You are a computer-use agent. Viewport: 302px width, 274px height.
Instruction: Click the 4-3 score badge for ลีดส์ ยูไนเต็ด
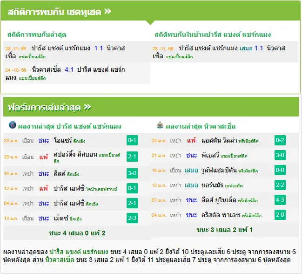280,200
